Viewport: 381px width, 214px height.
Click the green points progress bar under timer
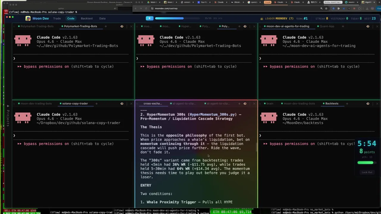click(x=367, y=163)
